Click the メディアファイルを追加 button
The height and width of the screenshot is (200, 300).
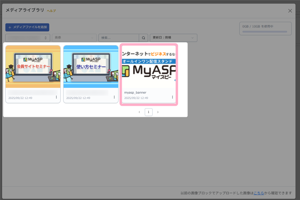pos(27,27)
